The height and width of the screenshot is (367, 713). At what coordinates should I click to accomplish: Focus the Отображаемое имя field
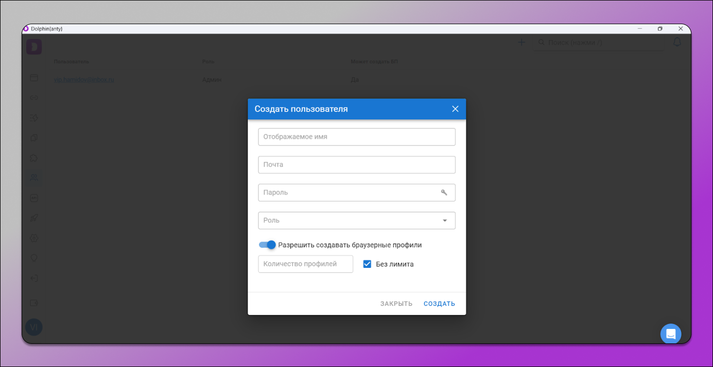pos(356,137)
